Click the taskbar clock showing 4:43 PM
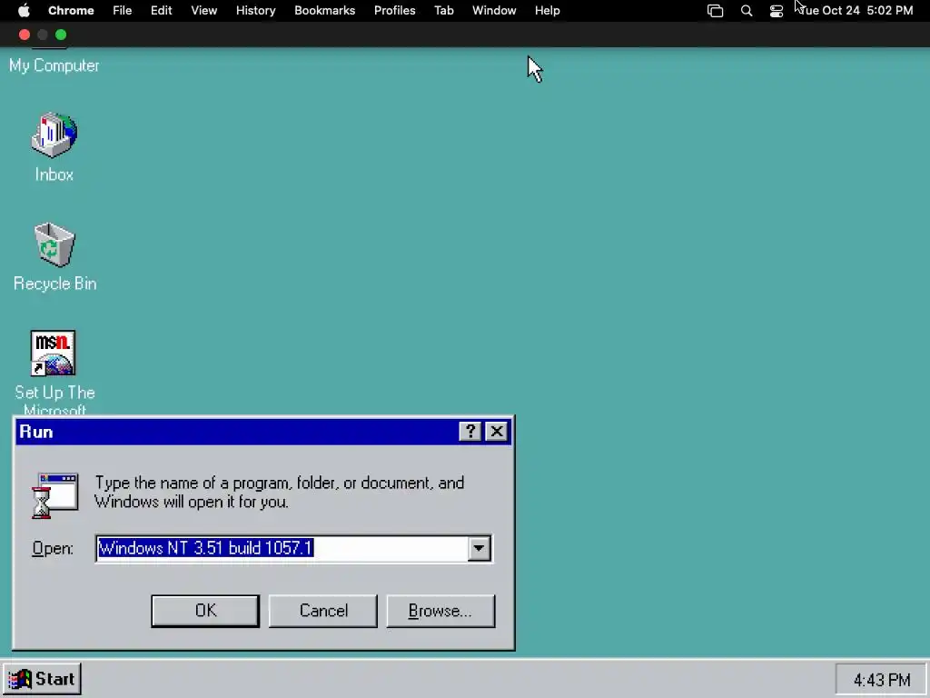Screen dimensions: 930x698 click(x=881, y=680)
